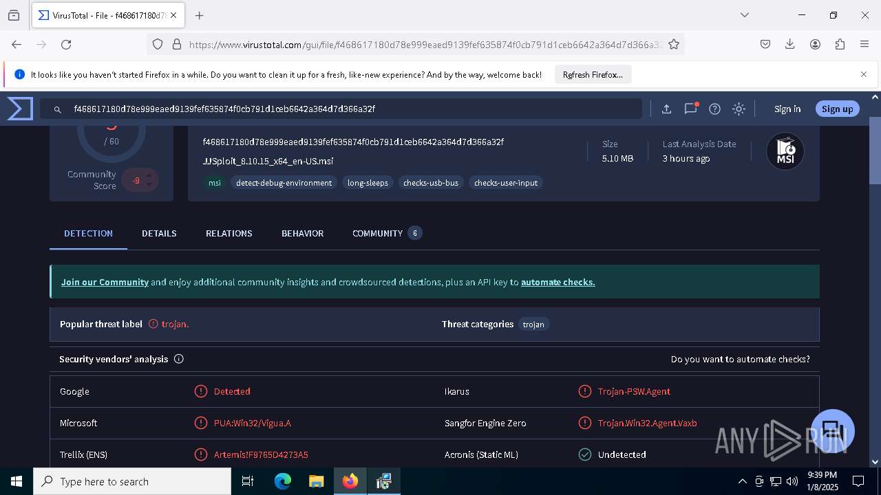Click the VirusTotal search input field

(x=341, y=109)
